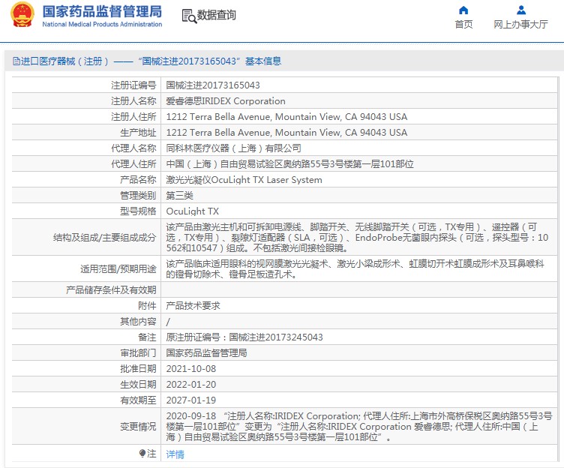Viewport: 564px width, 468px height.
Task: Click the 代理人名称 row label
Action: tap(133, 148)
